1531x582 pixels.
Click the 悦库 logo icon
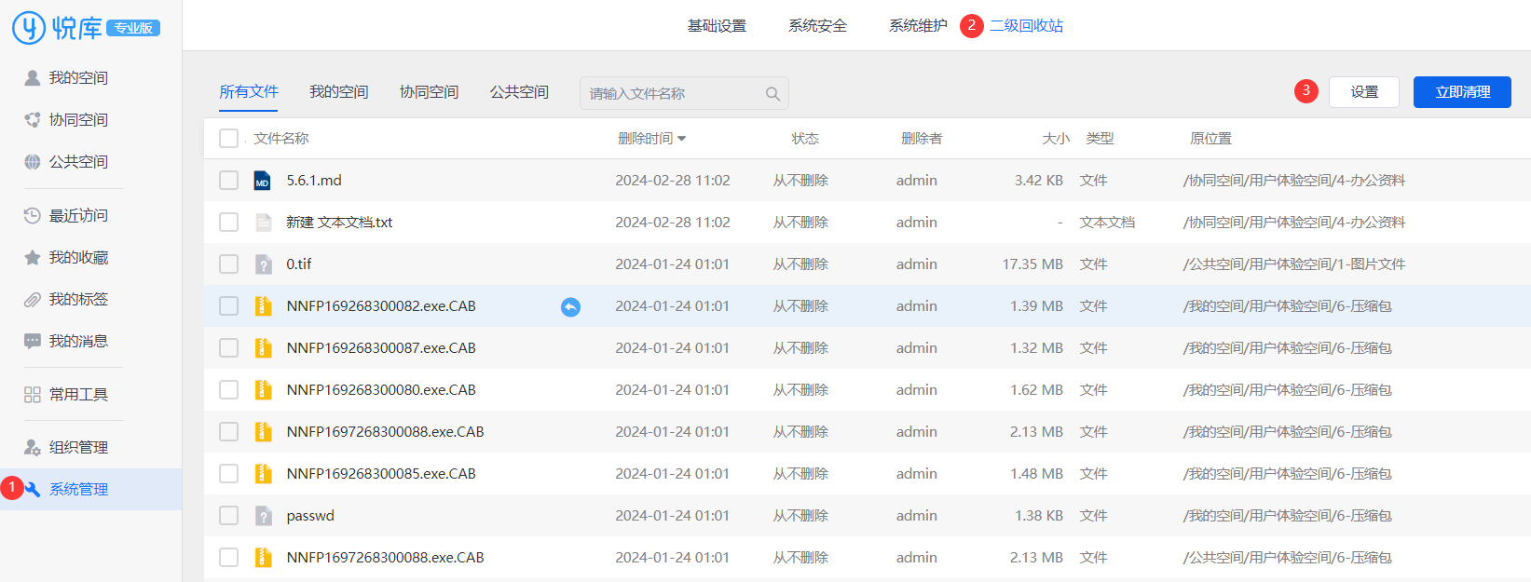tap(29, 27)
